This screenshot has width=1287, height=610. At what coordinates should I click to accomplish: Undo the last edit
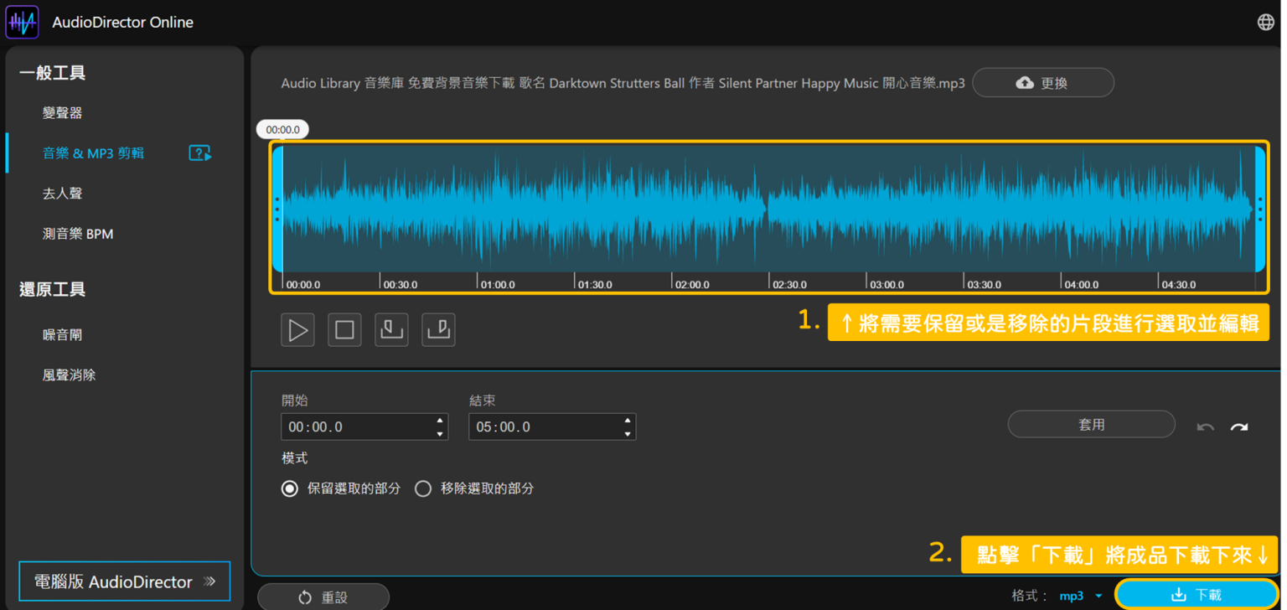[1205, 426]
